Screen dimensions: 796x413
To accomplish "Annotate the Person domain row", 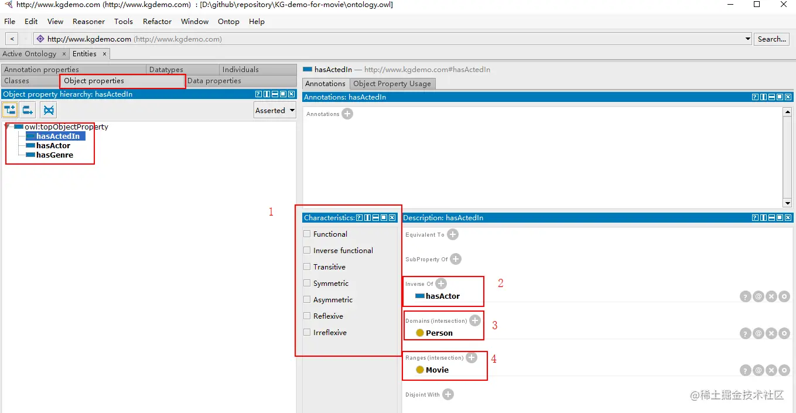I will pos(759,333).
